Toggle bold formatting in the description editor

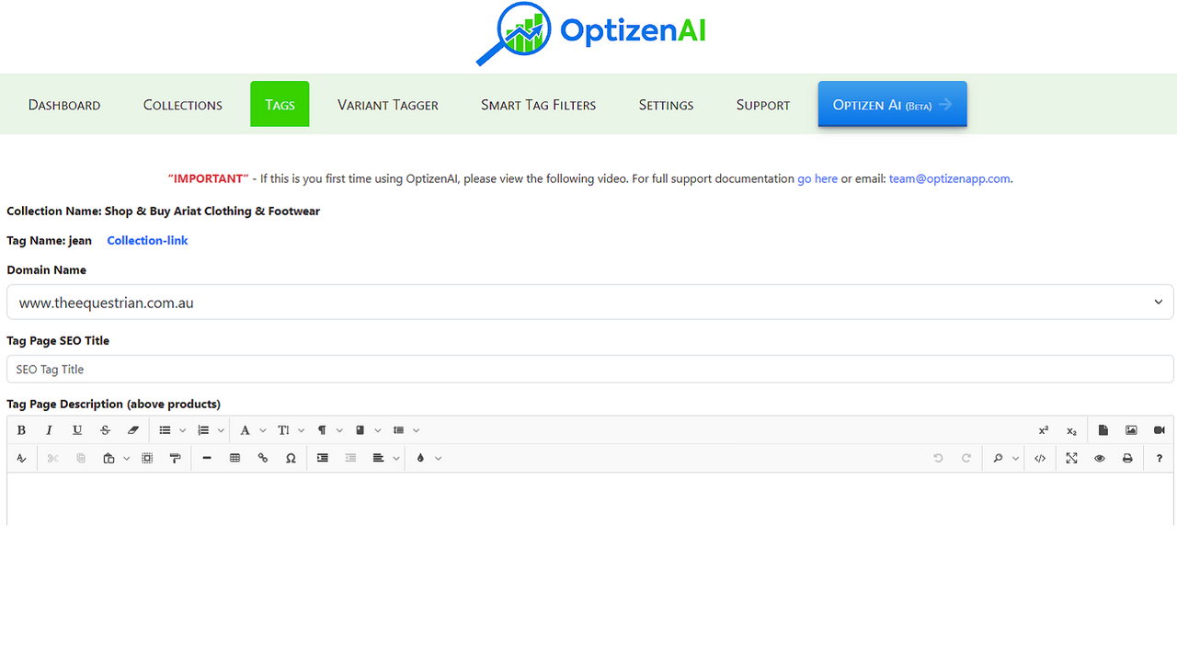pos(21,430)
